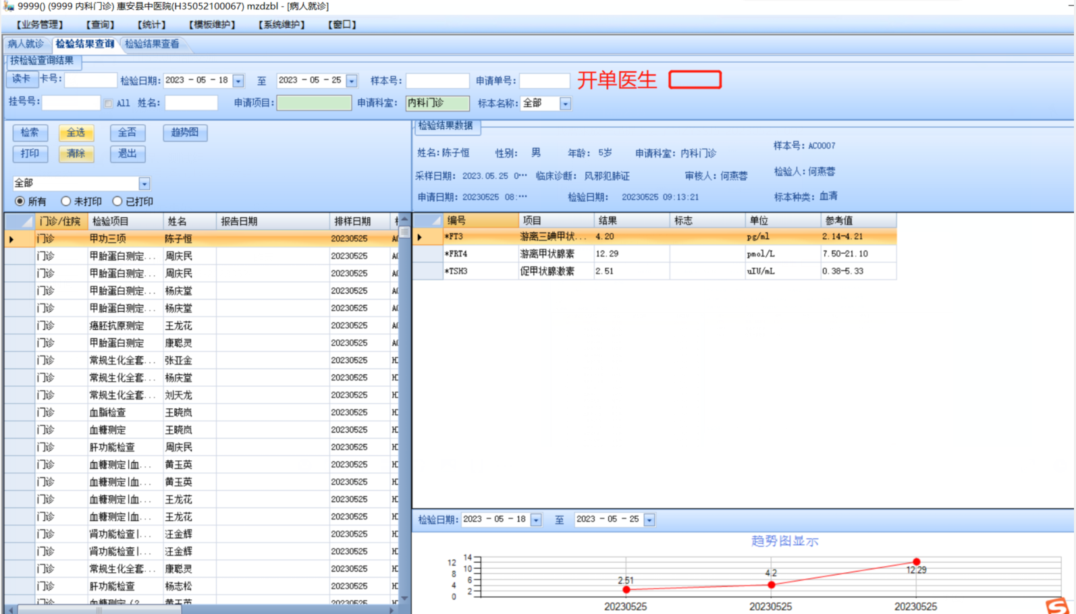Click the 结果 column header in results table

point(631,221)
